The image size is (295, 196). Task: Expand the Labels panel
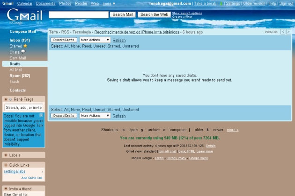[x=6, y=155]
